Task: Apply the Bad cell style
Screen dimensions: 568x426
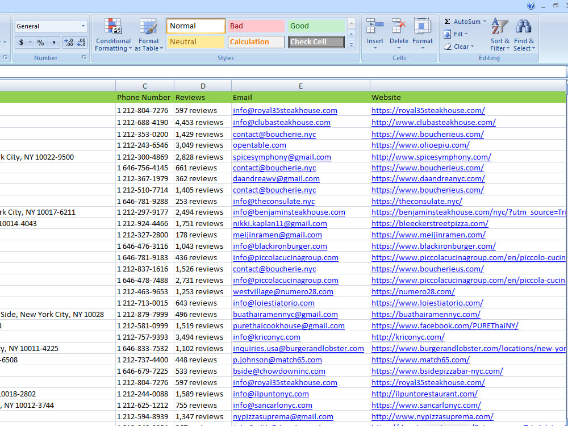Action: 256,26
